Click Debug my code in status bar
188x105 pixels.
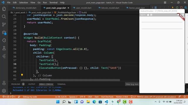(x=30, y=97)
